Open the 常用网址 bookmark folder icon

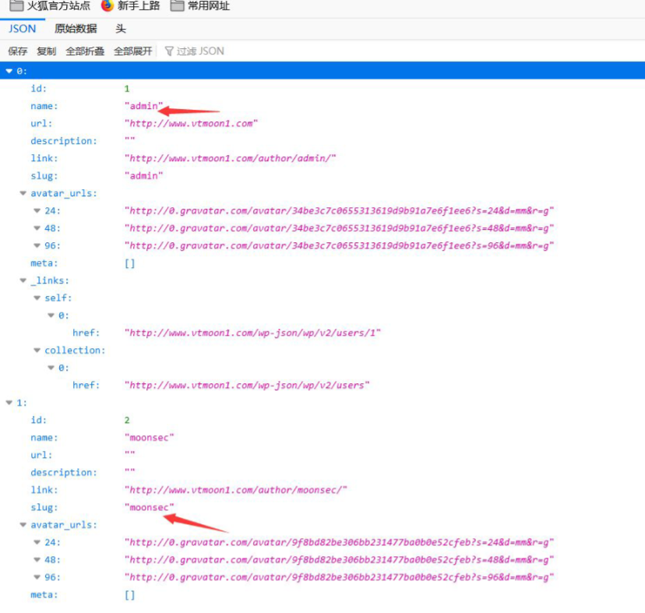point(177,6)
